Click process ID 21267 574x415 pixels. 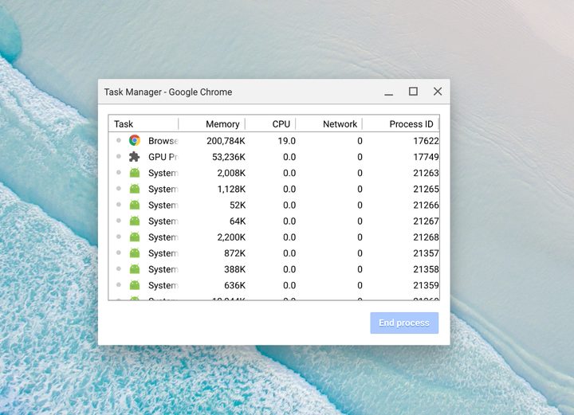426,221
